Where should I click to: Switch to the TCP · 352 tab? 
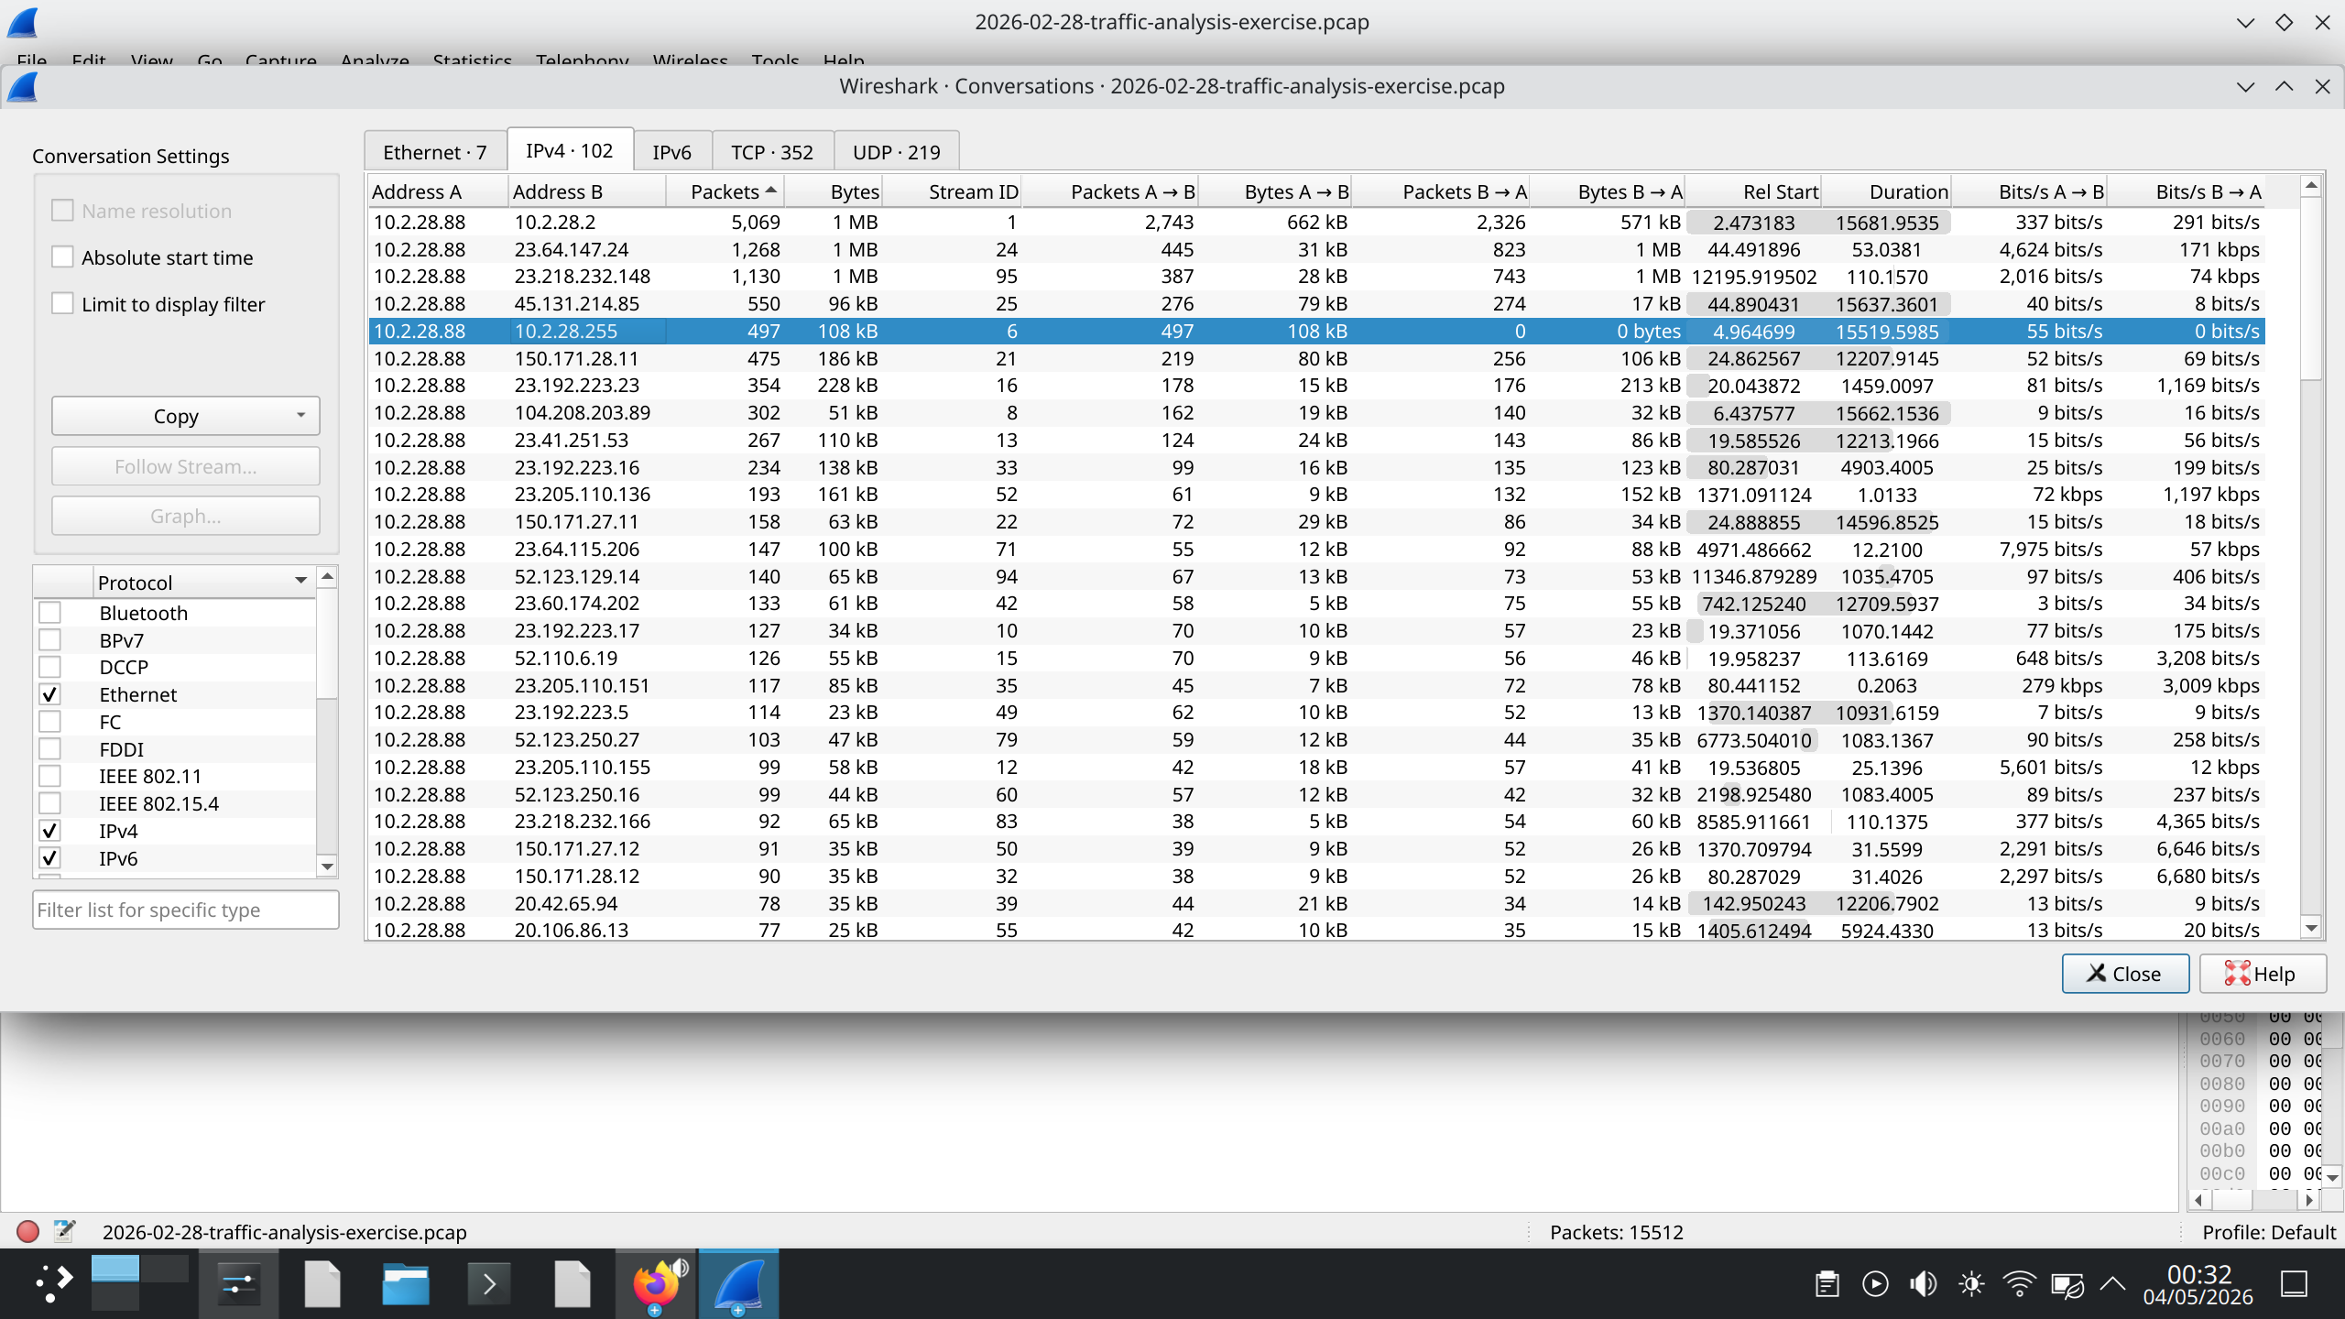[x=772, y=152]
